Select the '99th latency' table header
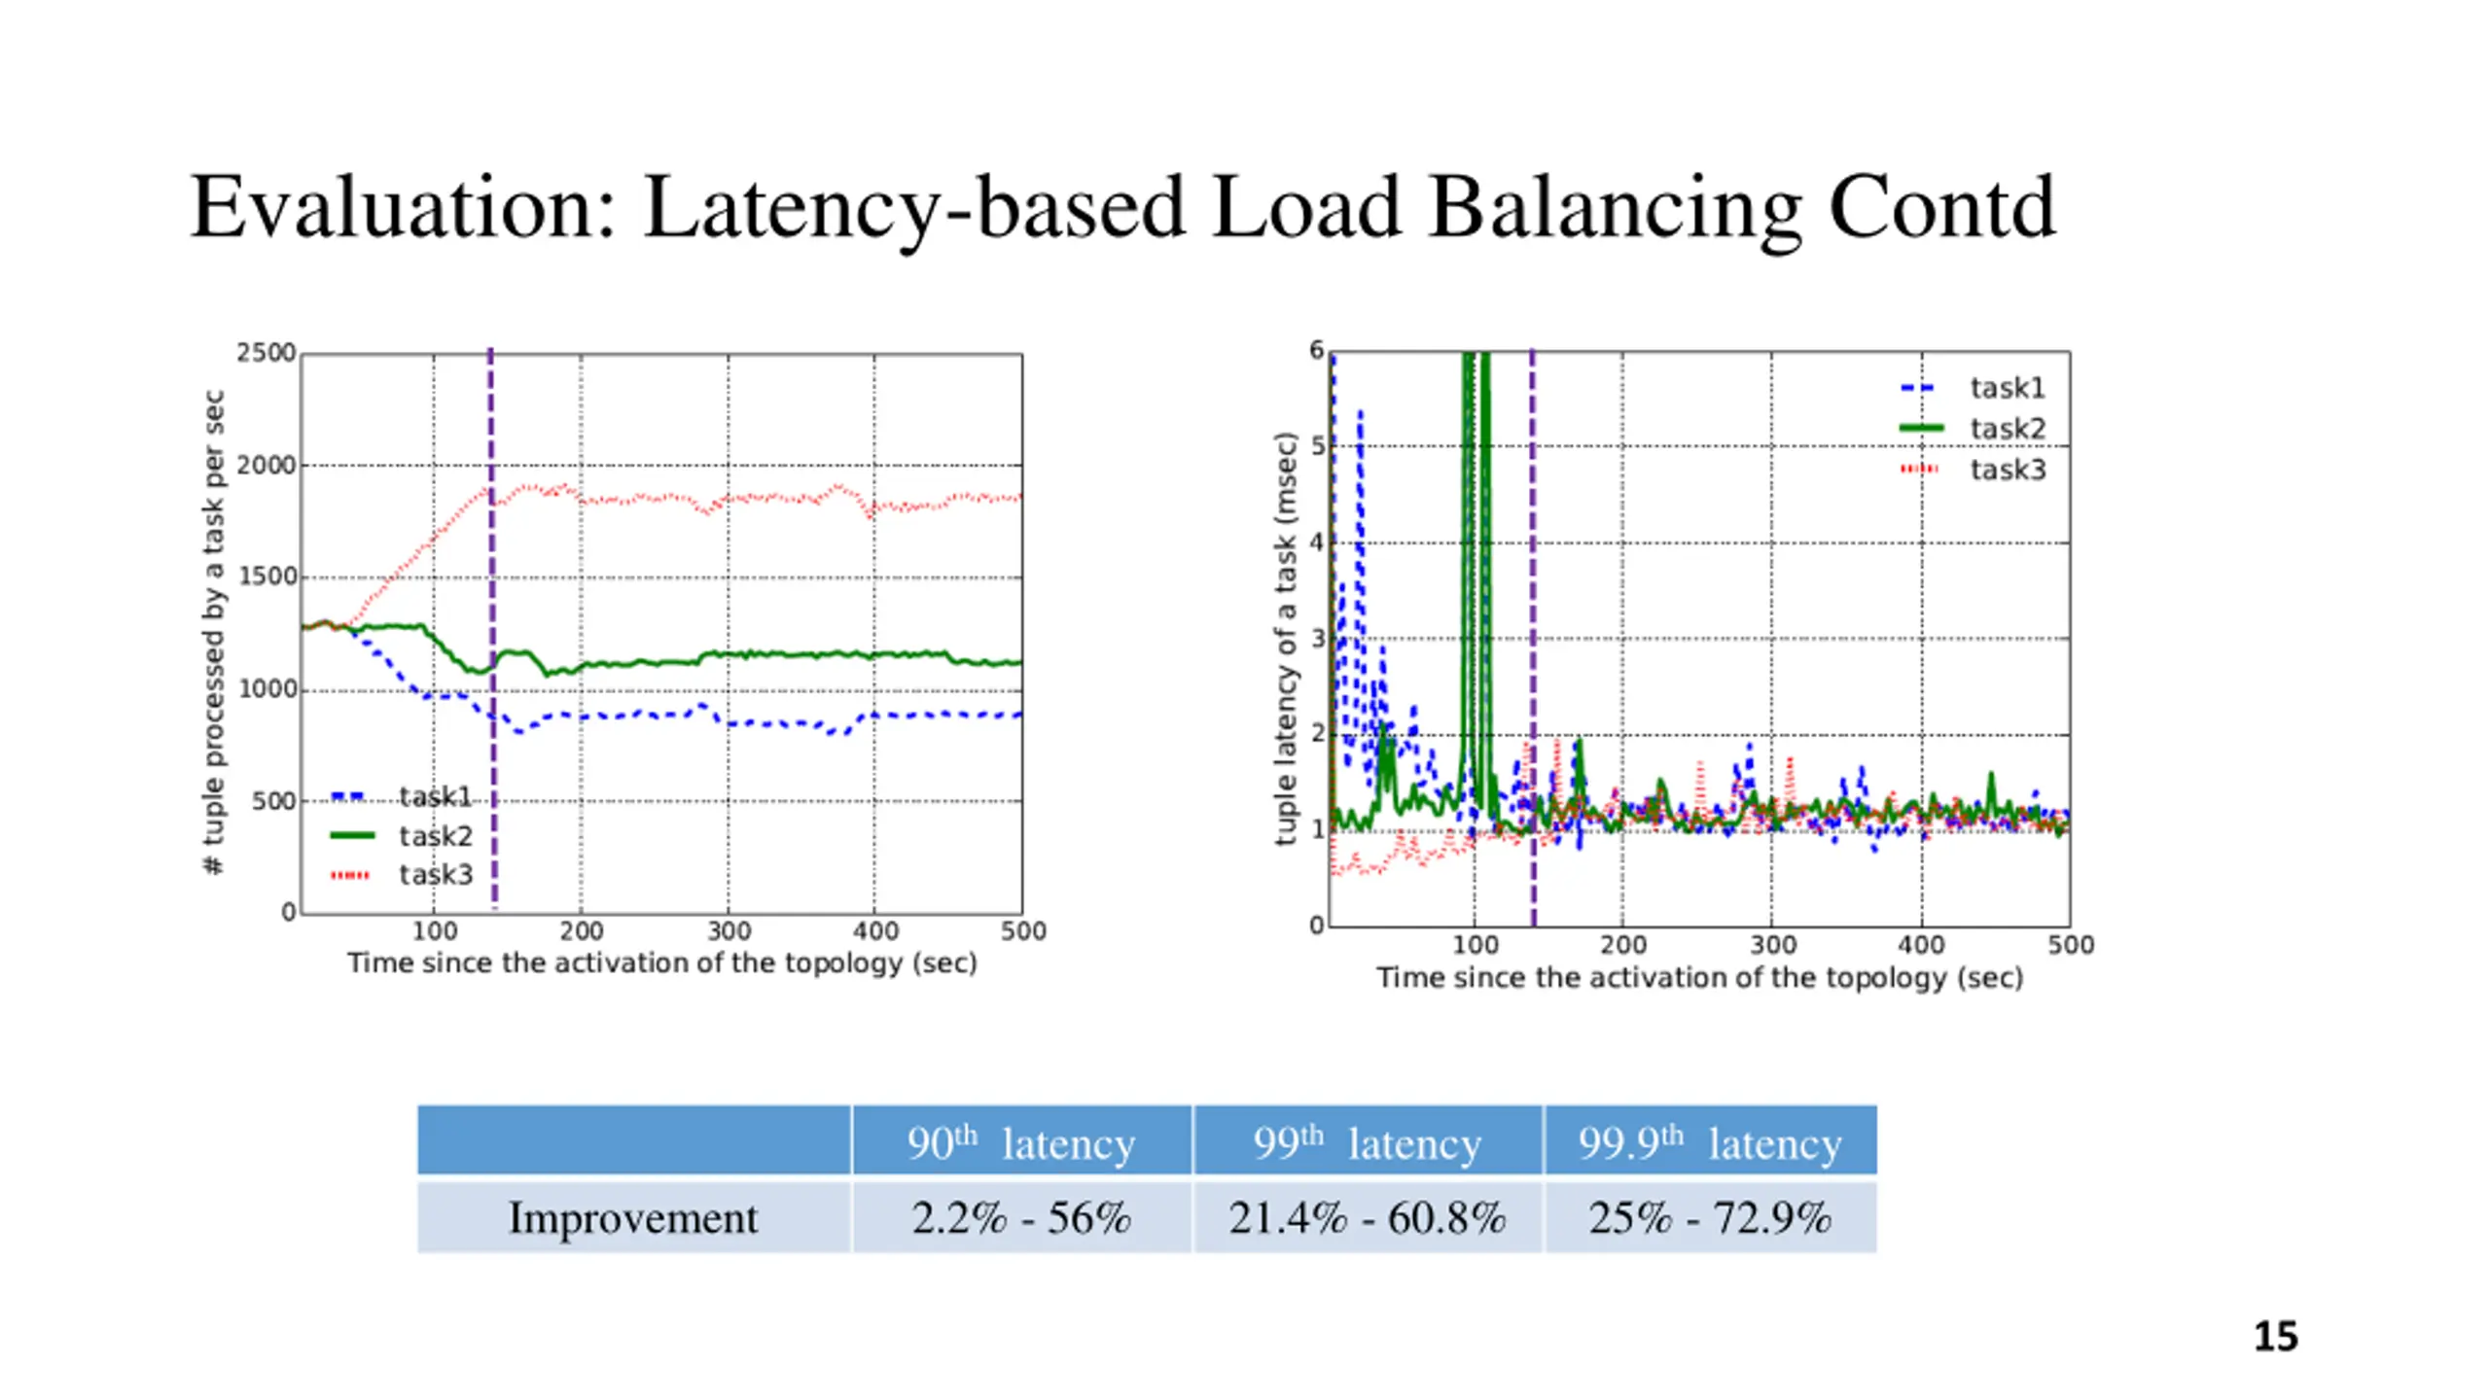 coord(1368,1141)
